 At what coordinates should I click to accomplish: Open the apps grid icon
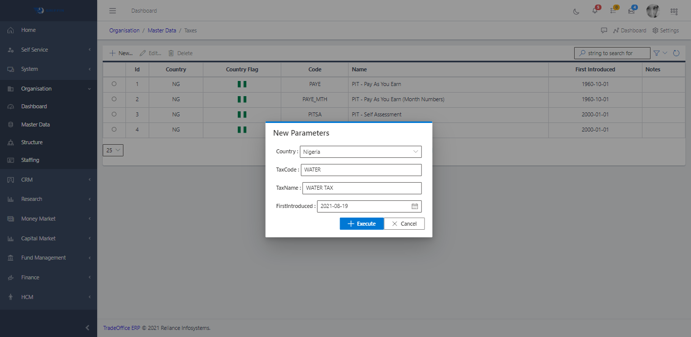674,11
